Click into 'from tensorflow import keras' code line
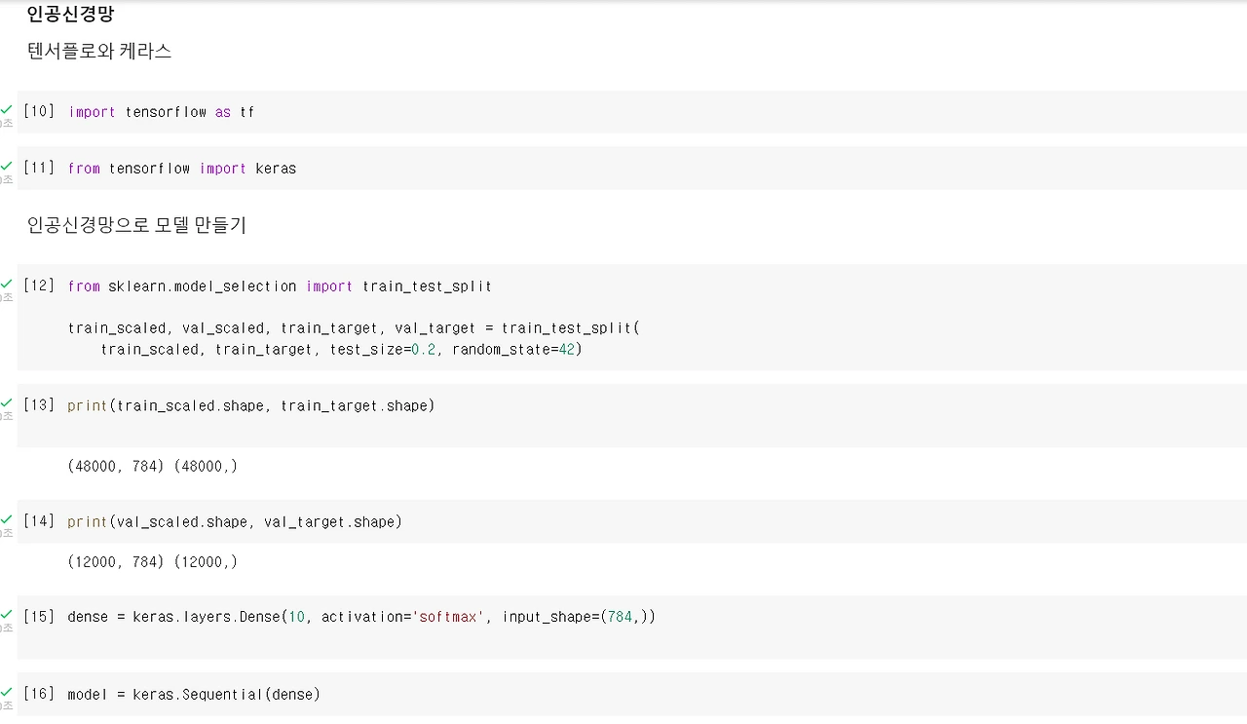 tap(182, 169)
